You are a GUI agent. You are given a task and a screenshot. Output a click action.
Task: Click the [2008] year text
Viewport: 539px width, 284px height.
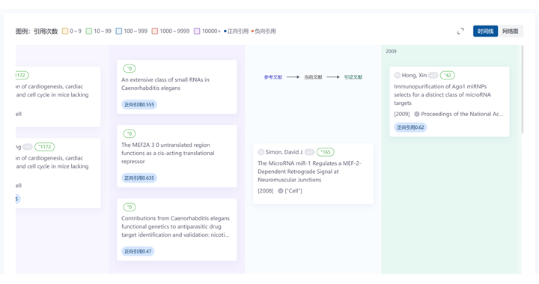pyautogui.click(x=265, y=191)
